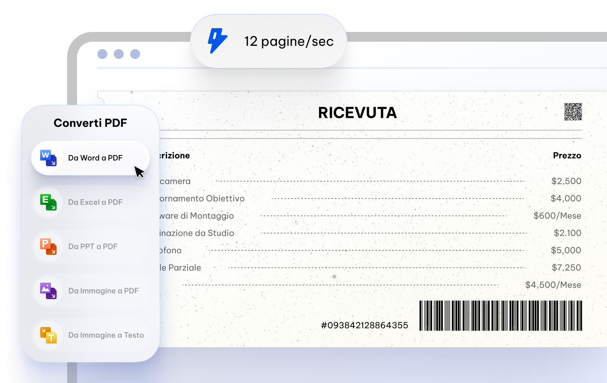Click the middle window control dot
Image resolution: width=607 pixels, height=383 pixels.
119,54
